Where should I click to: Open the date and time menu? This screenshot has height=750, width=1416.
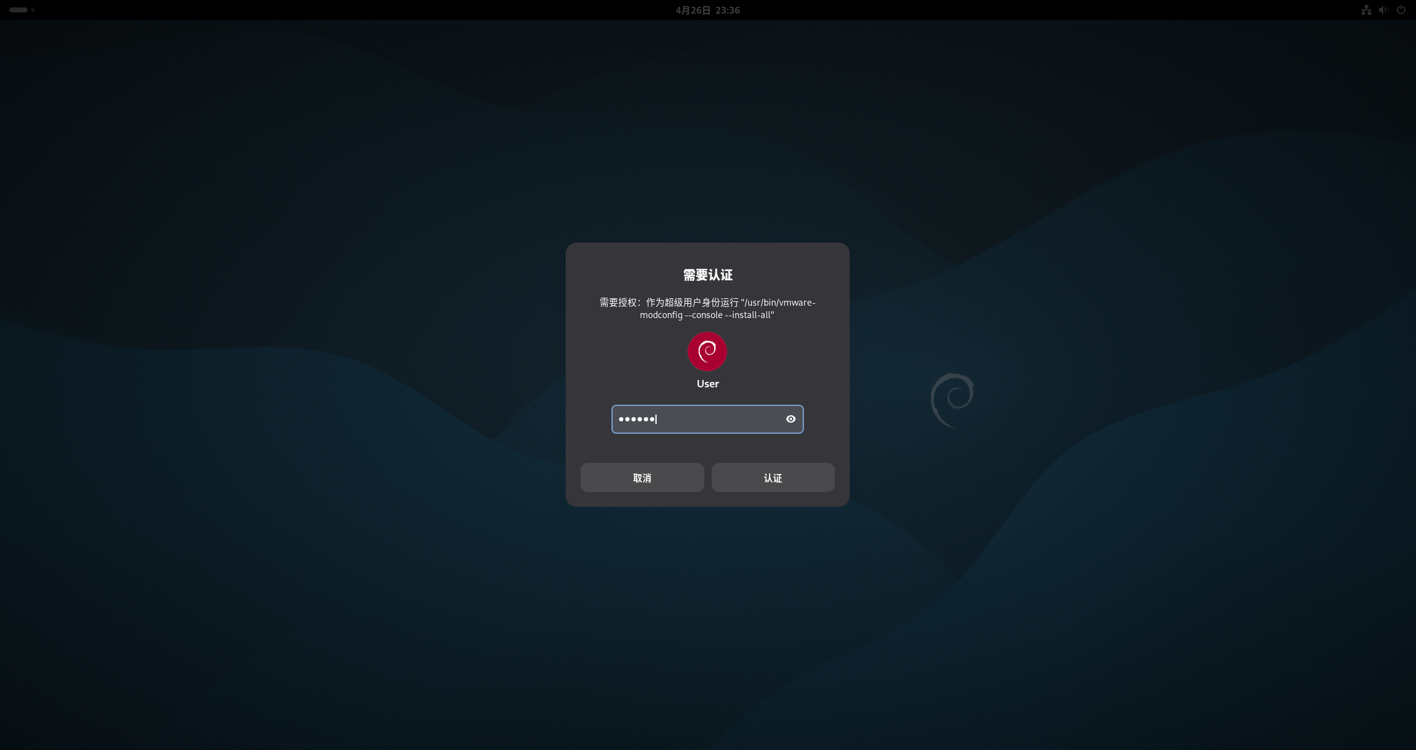pyautogui.click(x=707, y=10)
